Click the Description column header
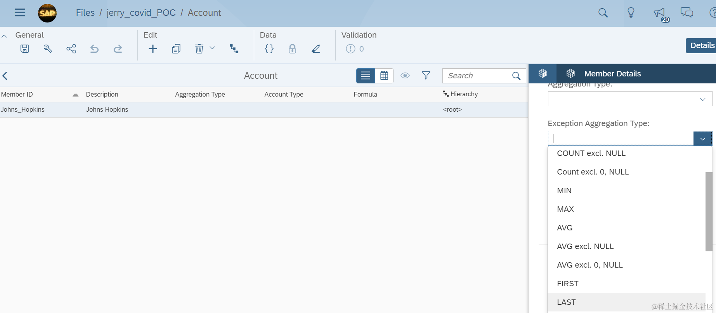 click(102, 94)
